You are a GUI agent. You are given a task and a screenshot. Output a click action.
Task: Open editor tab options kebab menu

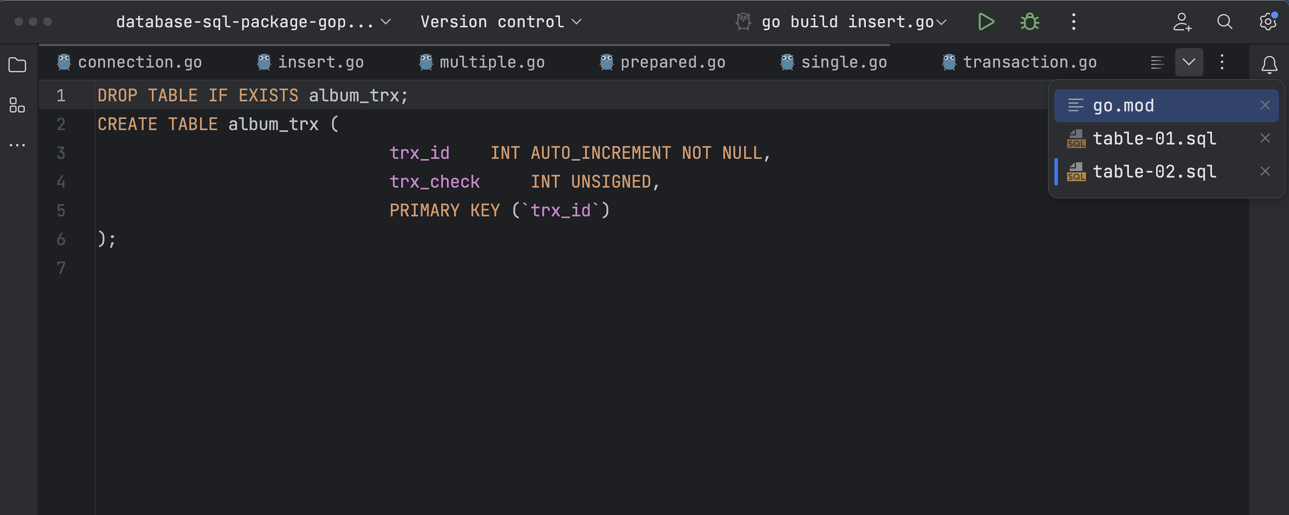(x=1222, y=63)
